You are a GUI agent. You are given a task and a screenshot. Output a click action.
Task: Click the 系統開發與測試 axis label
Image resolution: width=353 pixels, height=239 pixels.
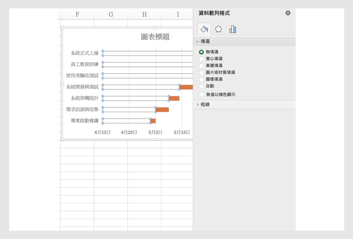coord(82,87)
